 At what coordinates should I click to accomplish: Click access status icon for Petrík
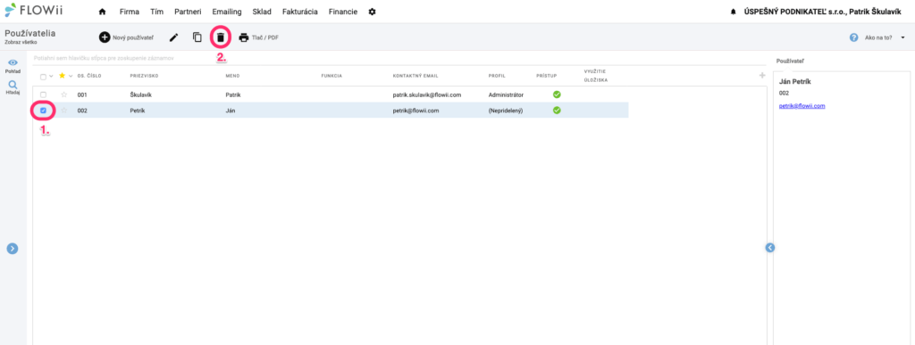pos(557,111)
